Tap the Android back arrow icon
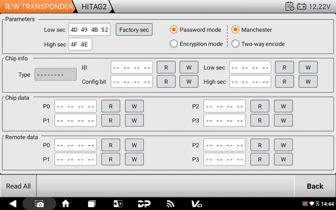Image resolution: width=336 pixels, height=210 pixels. [x=13, y=204]
